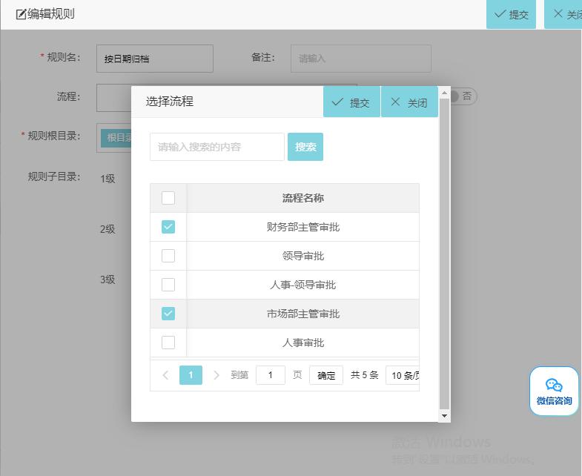Image resolution: width=582 pixels, height=476 pixels.
Task: Click the top 关闭 button in 编辑规则 header
Action: 563,15
